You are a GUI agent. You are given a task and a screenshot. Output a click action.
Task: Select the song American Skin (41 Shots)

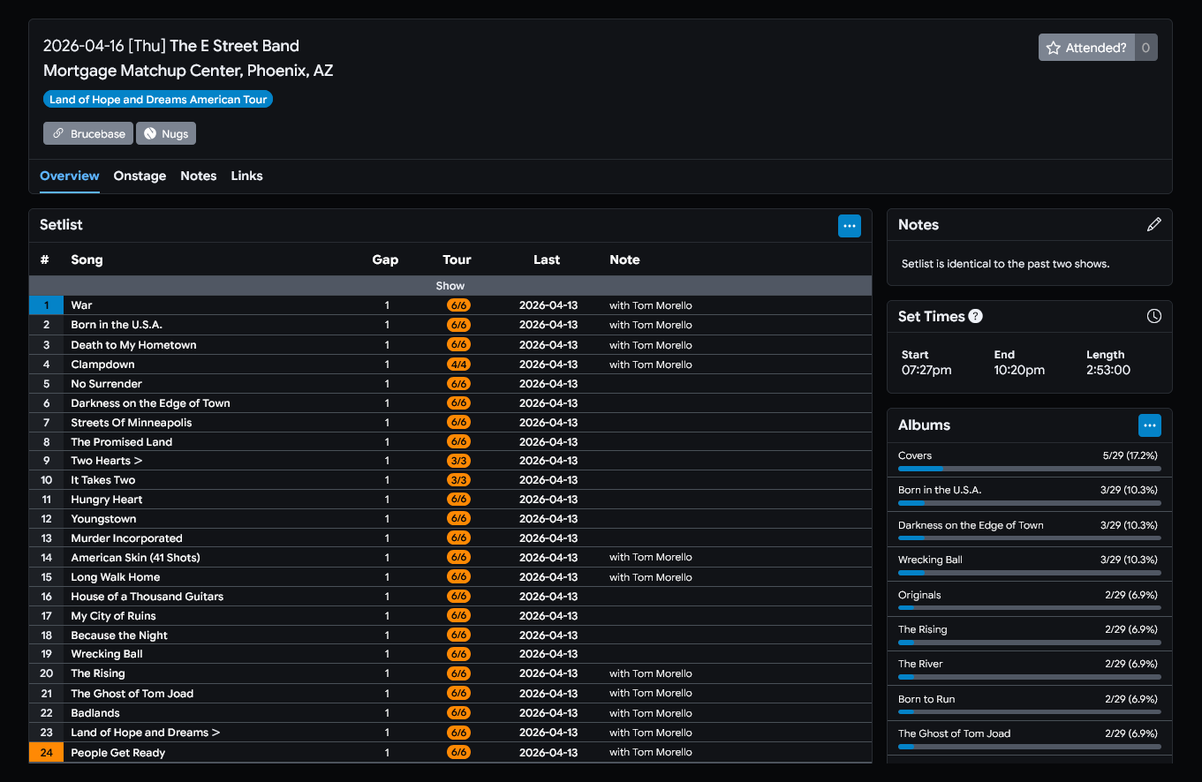coord(135,558)
